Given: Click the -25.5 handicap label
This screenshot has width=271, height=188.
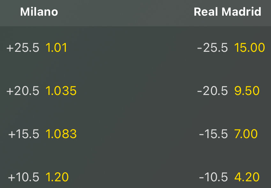Looking at the screenshot, I should [213, 48].
